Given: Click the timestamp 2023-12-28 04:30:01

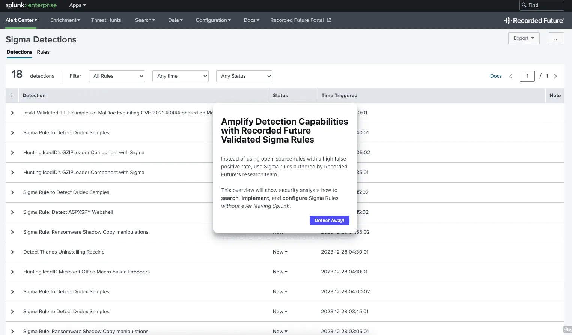Looking at the screenshot, I should pyautogui.click(x=345, y=252).
